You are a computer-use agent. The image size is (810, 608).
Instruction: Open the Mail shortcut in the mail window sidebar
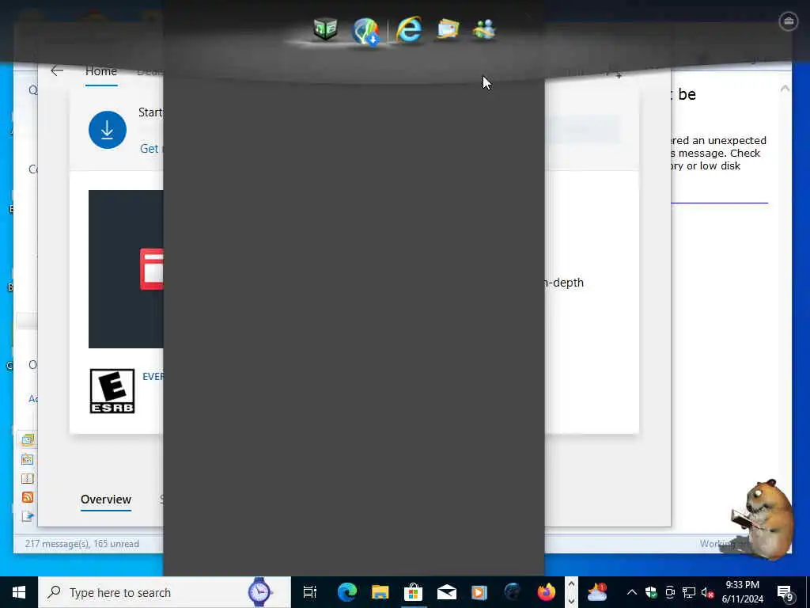click(x=28, y=440)
